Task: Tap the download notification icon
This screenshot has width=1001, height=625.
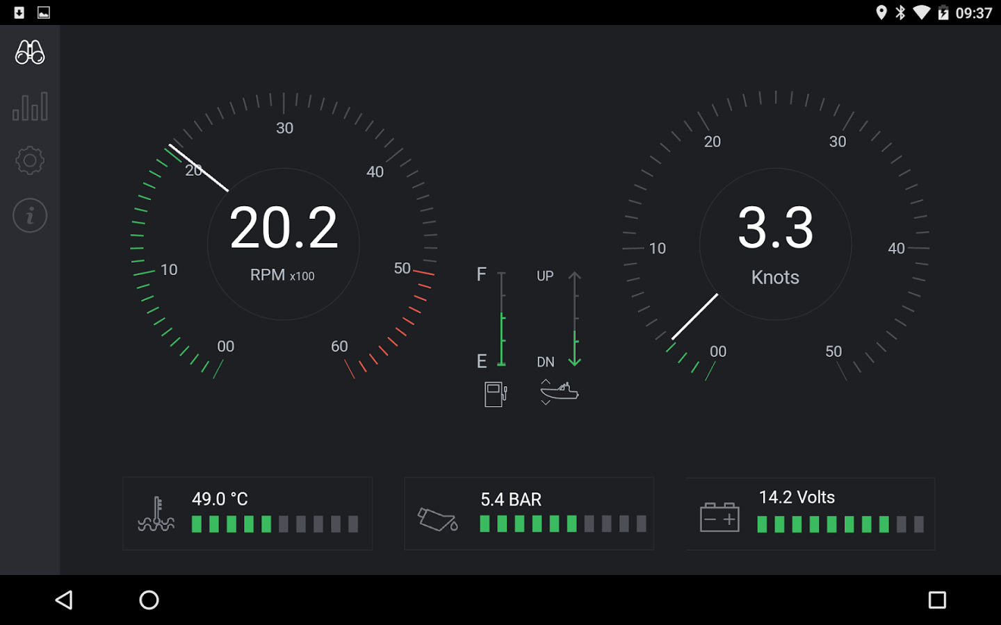Action: tap(19, 12)
